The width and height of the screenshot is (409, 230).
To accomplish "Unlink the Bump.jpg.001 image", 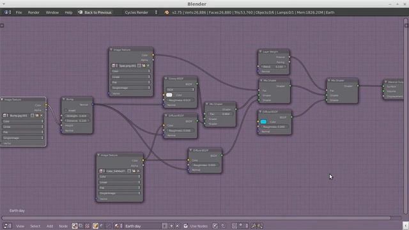I will tap(41, 115).
